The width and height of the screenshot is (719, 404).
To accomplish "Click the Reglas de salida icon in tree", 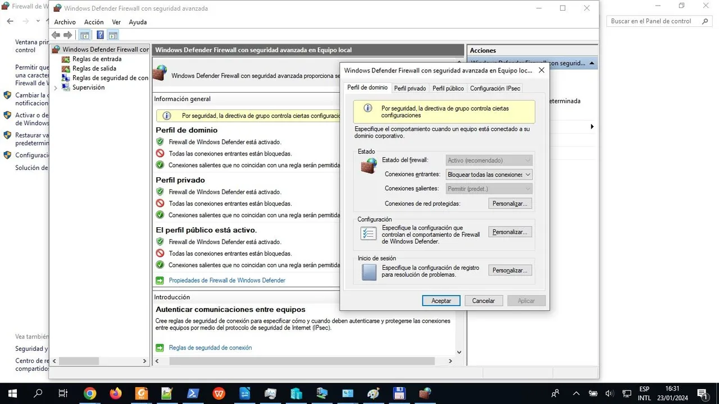I will [66, 68].
